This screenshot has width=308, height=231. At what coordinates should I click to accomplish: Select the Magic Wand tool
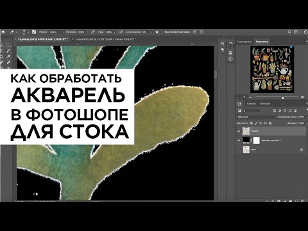[8, 51]
